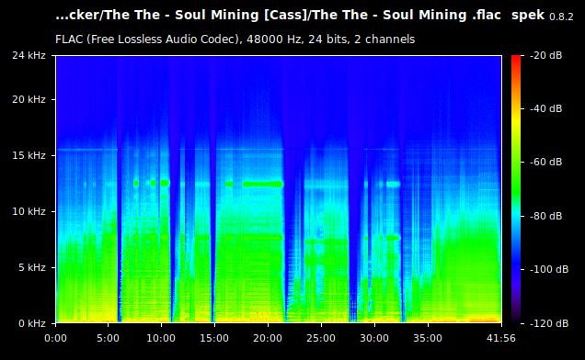Click the 0 kHz axis label
The height and width of the screenshot is (360, 585).
coord(32,323)
